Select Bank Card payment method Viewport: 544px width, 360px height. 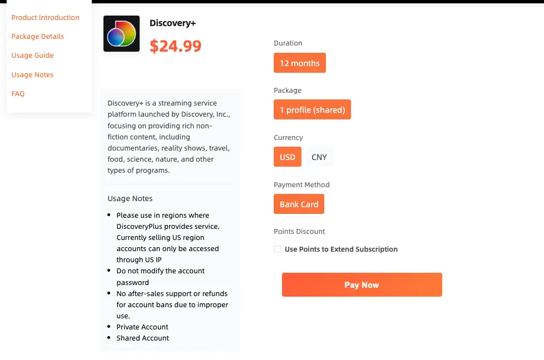(299, 204)
